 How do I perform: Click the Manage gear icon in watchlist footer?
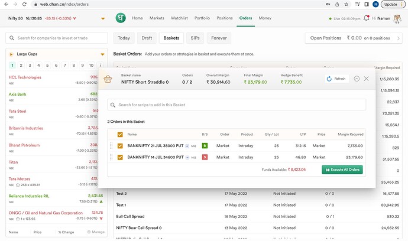tap(89, 232)
